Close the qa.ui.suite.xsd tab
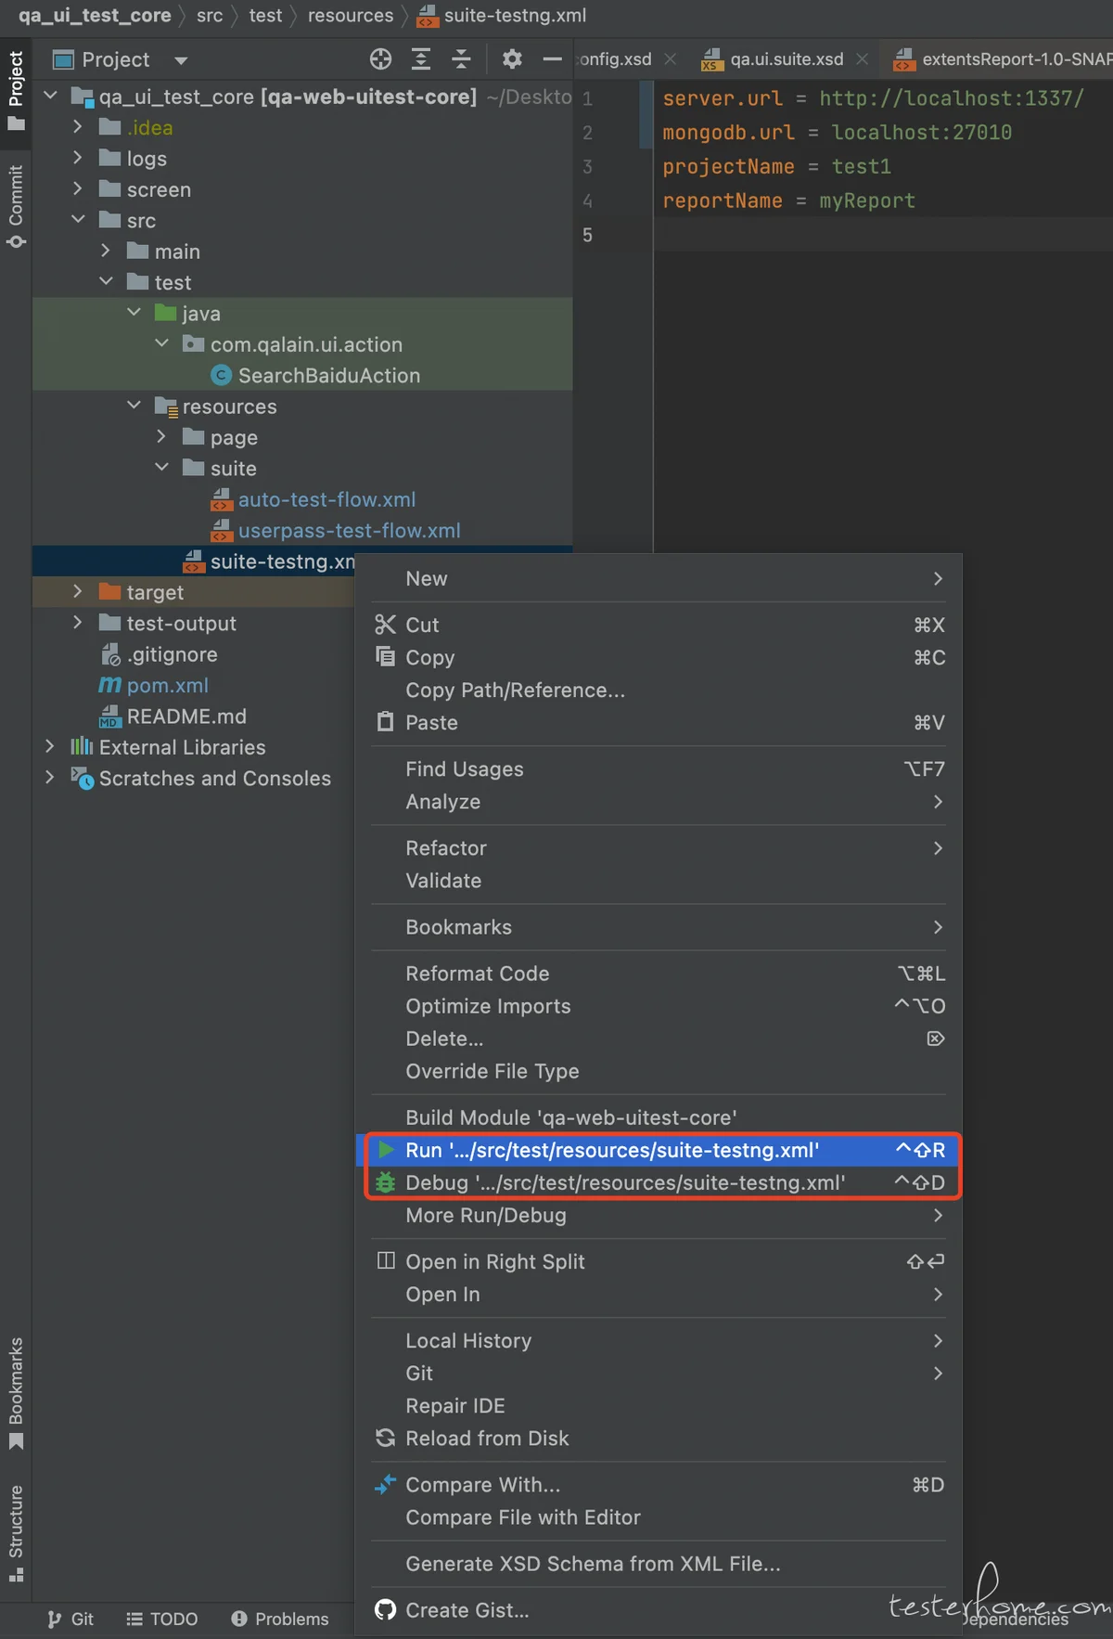 863,59
